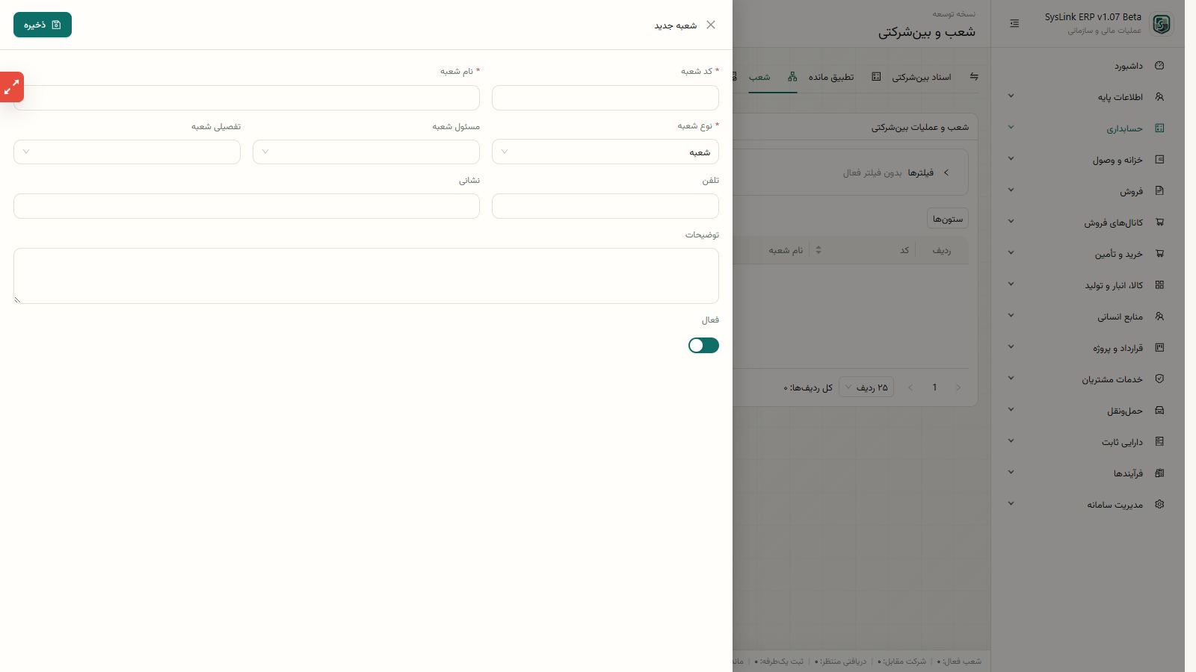Click the کانال‌های فروش cart icon

[x=1159, y=223]
